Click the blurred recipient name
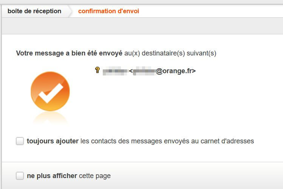Image resolution: width=283 pixels, height=189 pixels. [115, 71]
